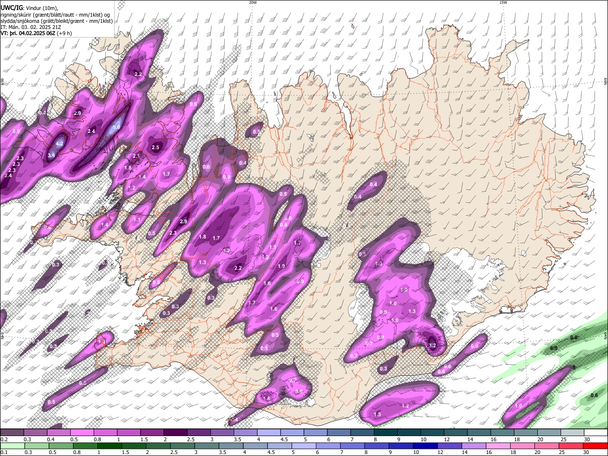This screenshot has height=456, width=608.
Task: Select the violet rain-scale swatch between 14 and 16
Action: (x=474, y=446)
